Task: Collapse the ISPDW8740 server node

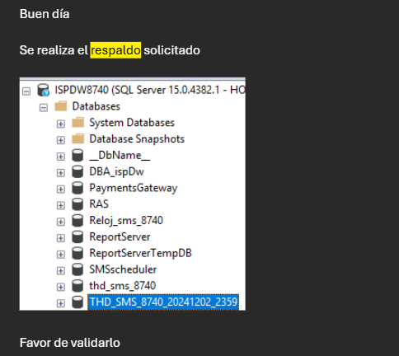Action: point(26,91)
